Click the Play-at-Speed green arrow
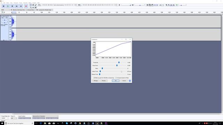The width and height of the screenshot is (223, 125). click(177, 5)
